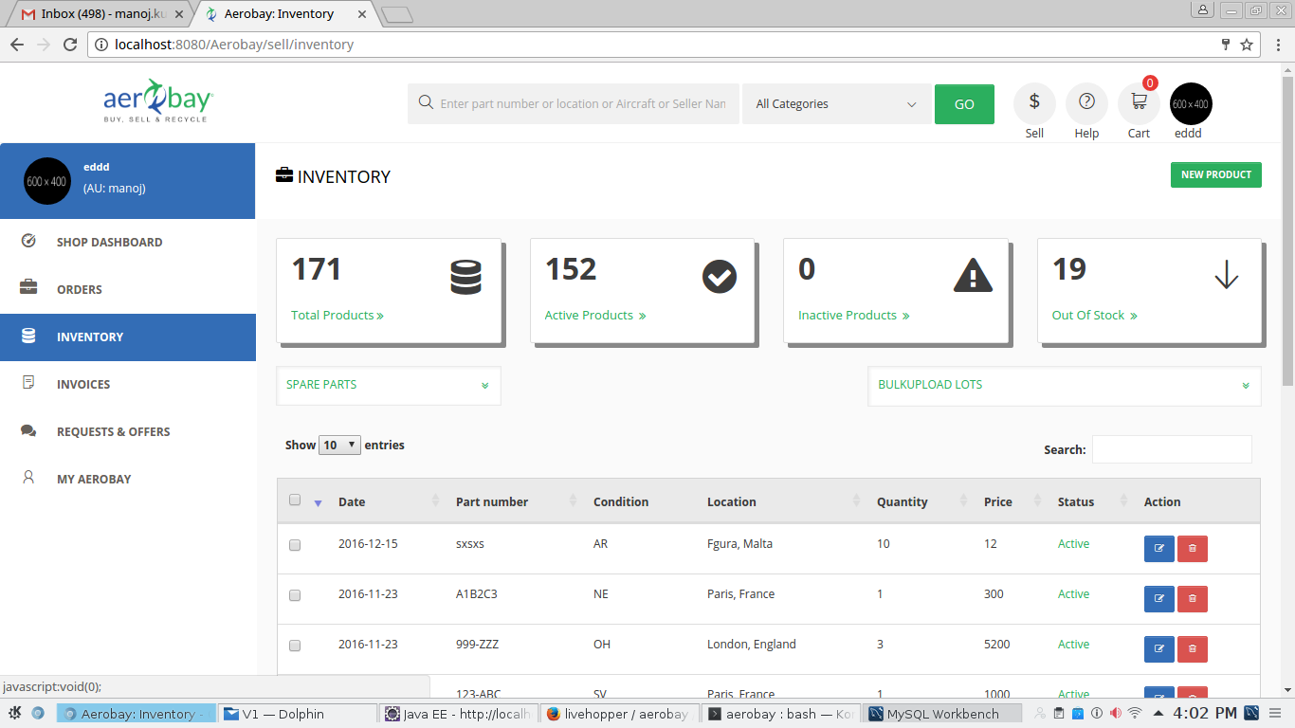This screenshot has height=728, width=1295.
Task: Change the Show entries count dropdown
Action: coord(339,445)
